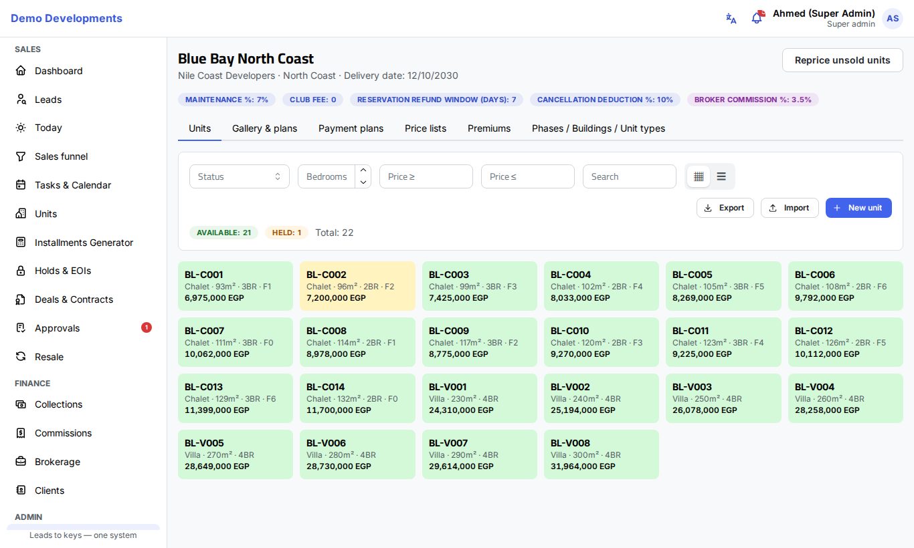Image resolution: width=914 pixels, height=548 pixels.
Task: Open notifications bell
Action: pos(757,18)
